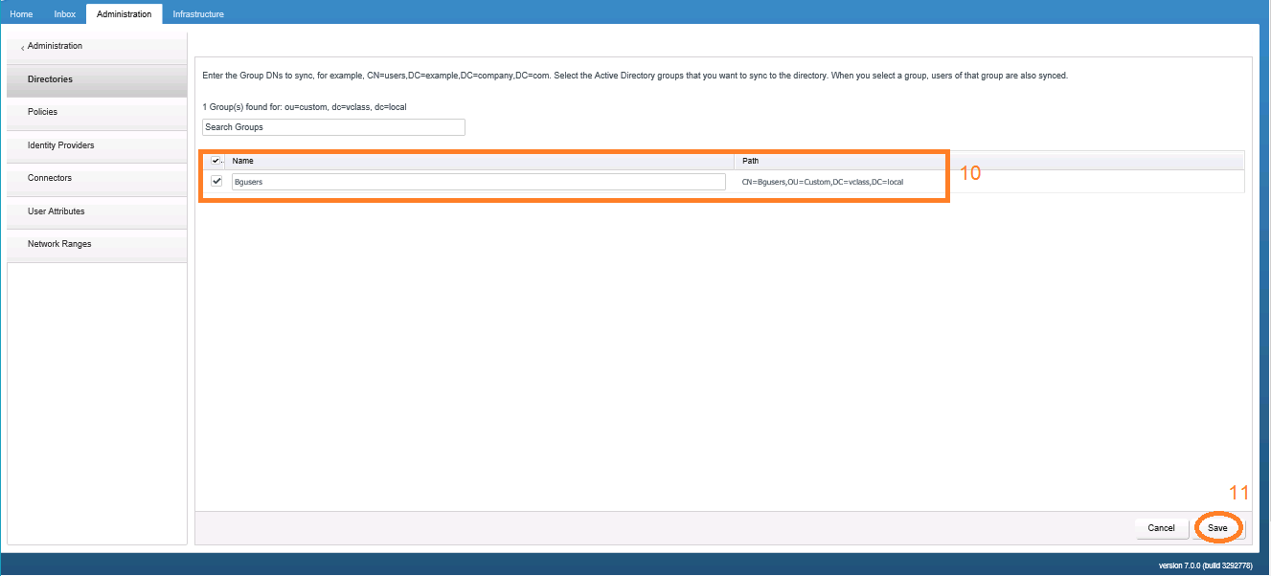Cancel the group selection changes
The width and height of the screenshot is (1271, 576).
click(1161, 527)
